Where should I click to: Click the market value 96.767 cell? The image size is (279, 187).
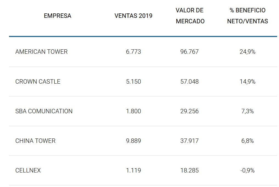pos(190,52)
